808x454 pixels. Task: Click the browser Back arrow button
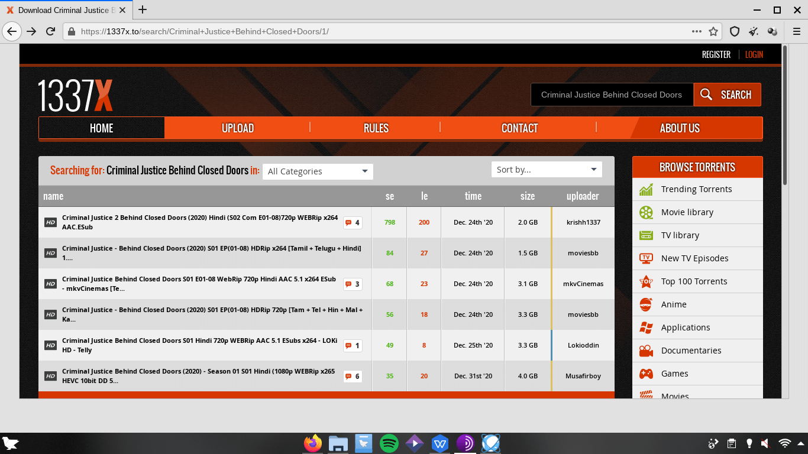pos(12,31)
